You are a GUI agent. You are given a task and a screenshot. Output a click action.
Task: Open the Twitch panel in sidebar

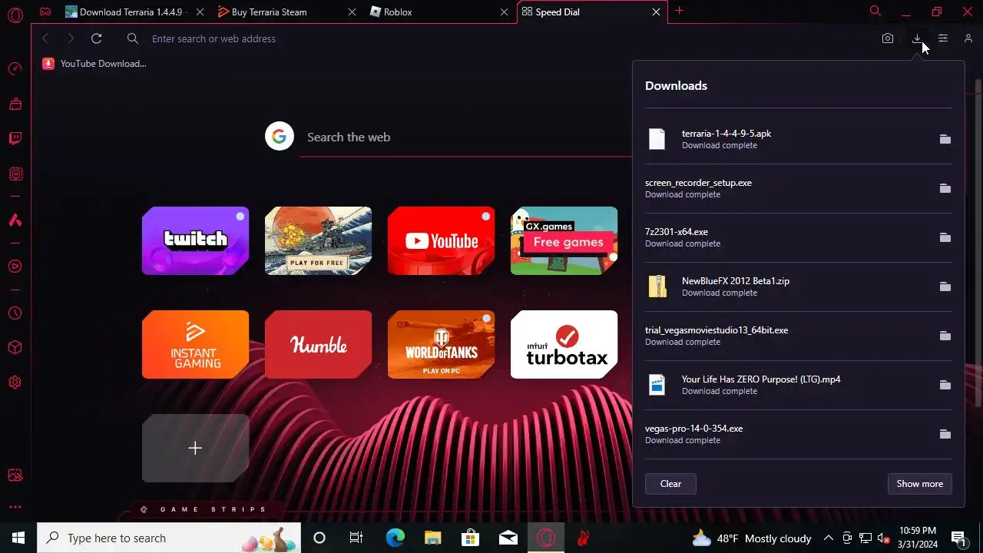coord(15,139)
